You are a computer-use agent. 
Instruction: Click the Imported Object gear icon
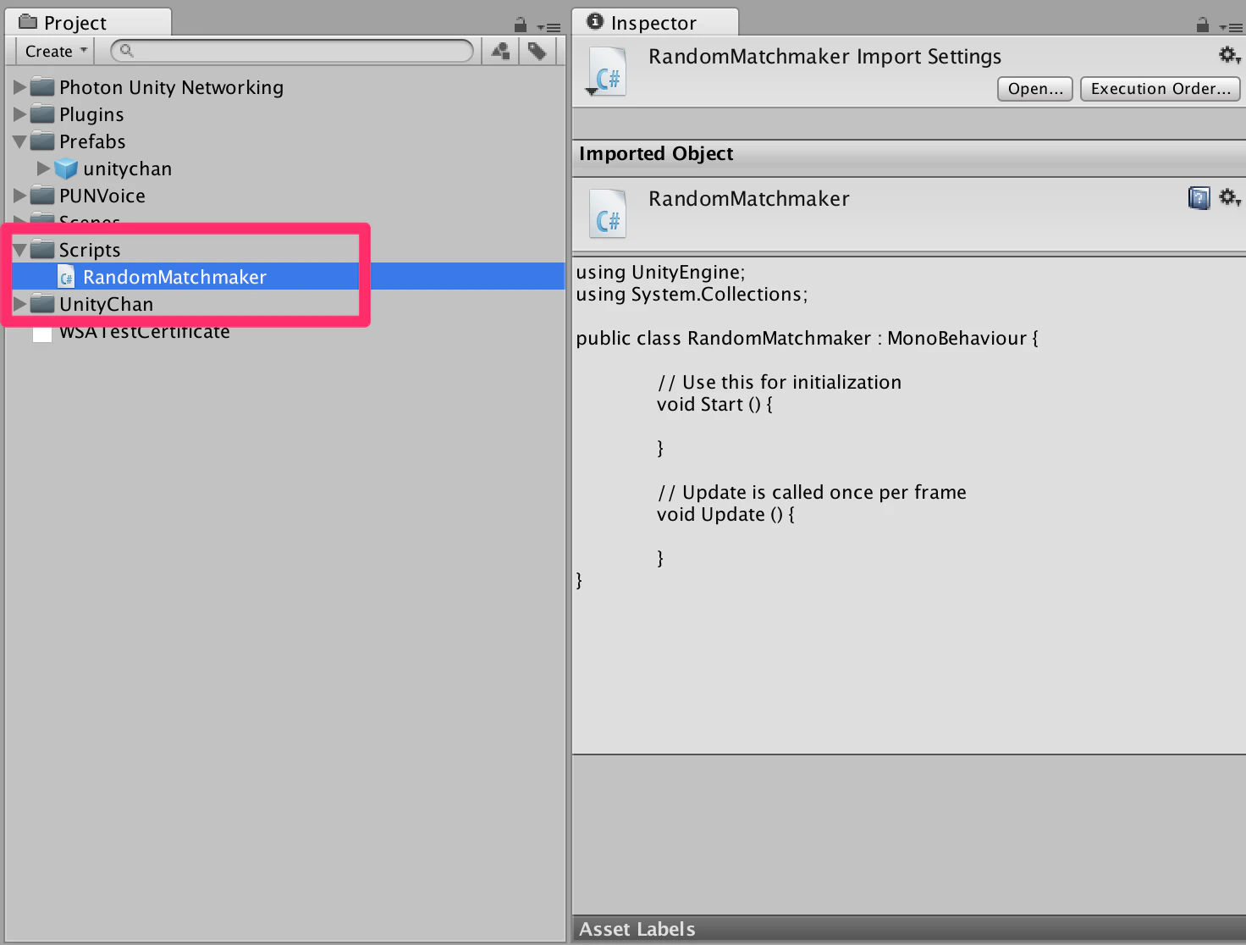click(x=1229, y=198)
